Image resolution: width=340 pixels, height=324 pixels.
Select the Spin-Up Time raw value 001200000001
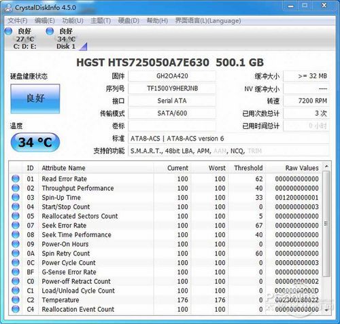296,198
